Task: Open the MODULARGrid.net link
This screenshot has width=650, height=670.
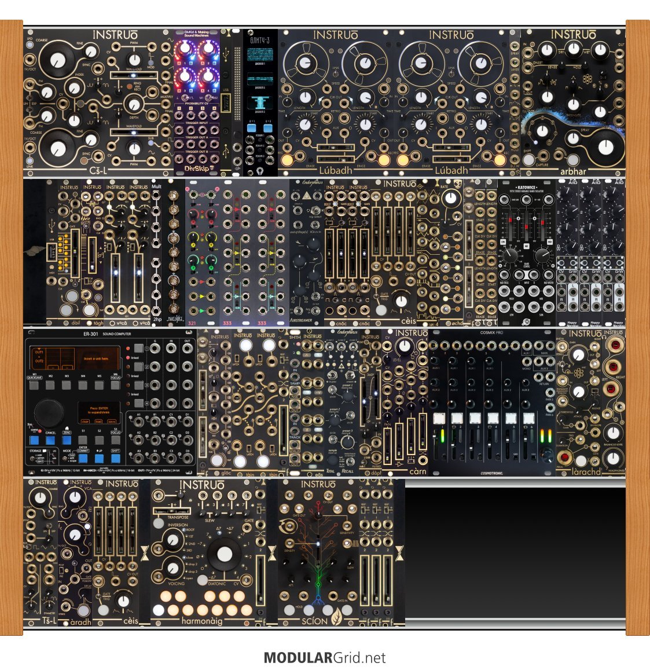Action: click(325, 658)
